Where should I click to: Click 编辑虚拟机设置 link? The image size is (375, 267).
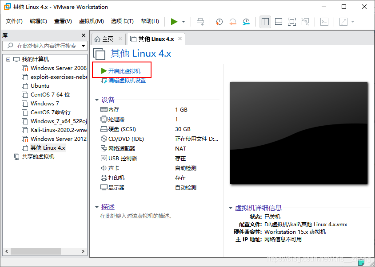point(124,81)
